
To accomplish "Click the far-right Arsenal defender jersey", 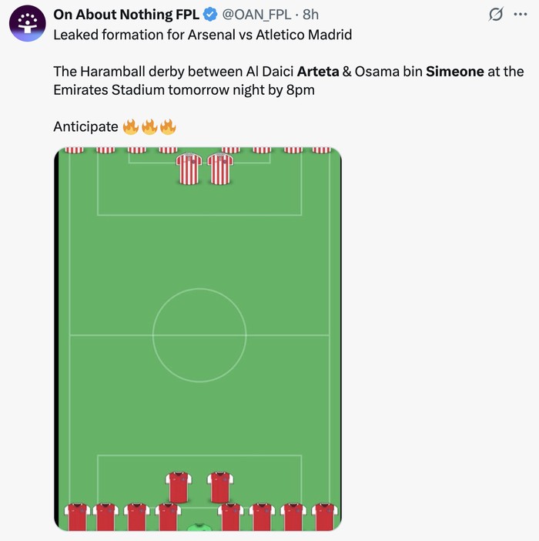I will coord(324,516).
